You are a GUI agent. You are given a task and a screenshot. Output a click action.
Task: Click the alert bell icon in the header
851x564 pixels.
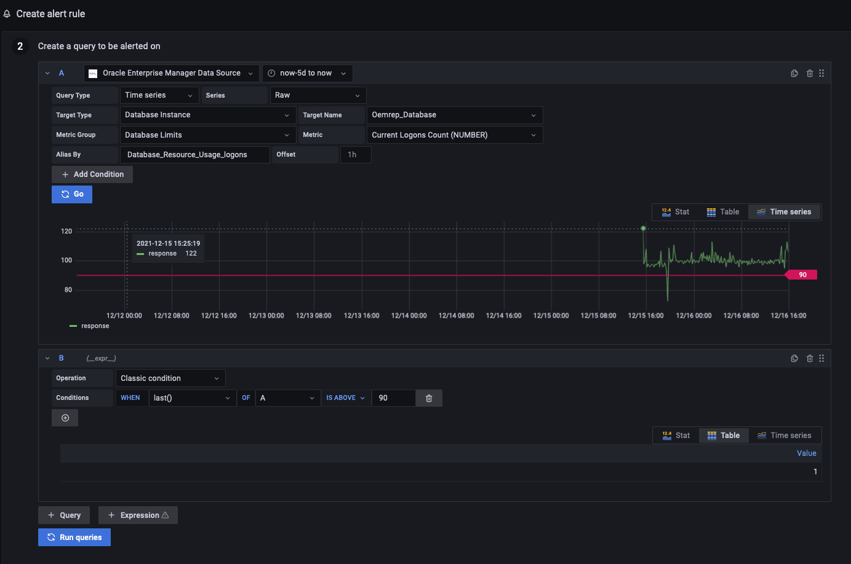[x=6, y=13]
